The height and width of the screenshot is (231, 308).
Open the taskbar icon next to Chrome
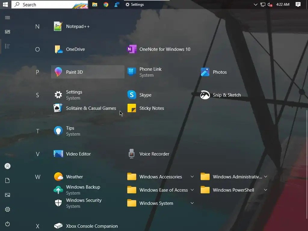pyautogui.click(x=117, y=4)
